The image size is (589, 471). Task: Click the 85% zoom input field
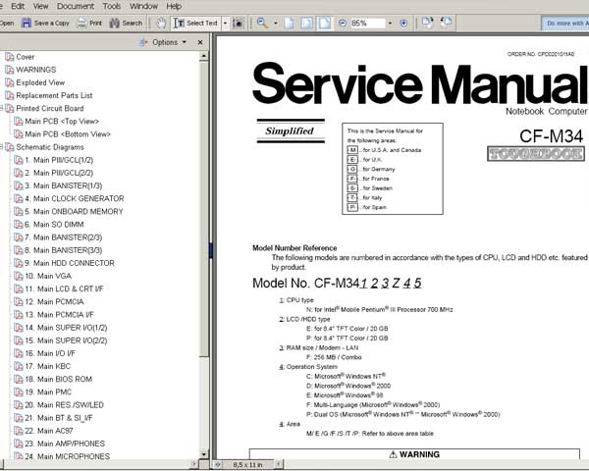pos(367,24)
